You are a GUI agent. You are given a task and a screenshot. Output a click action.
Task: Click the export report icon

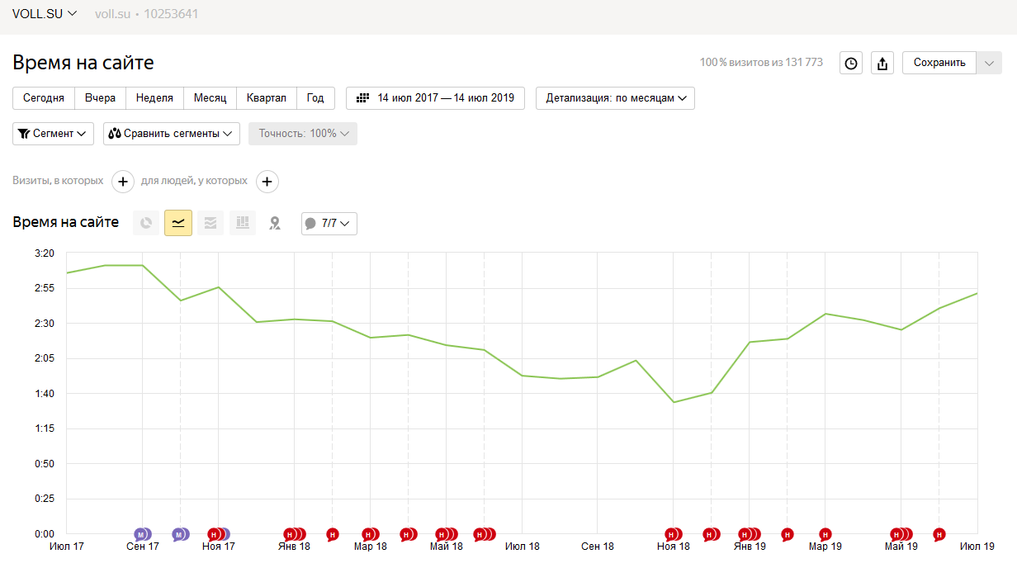[x=882, y=63]
